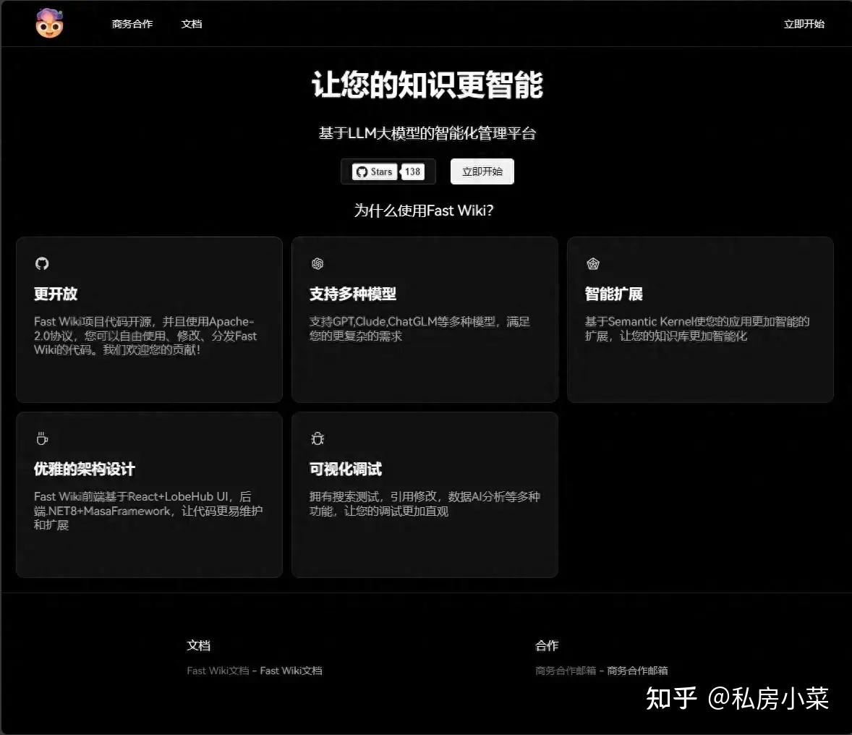Click the Fast Wiki mascot logo
Viewport: 852px width, 735px height.
[49, 23]
